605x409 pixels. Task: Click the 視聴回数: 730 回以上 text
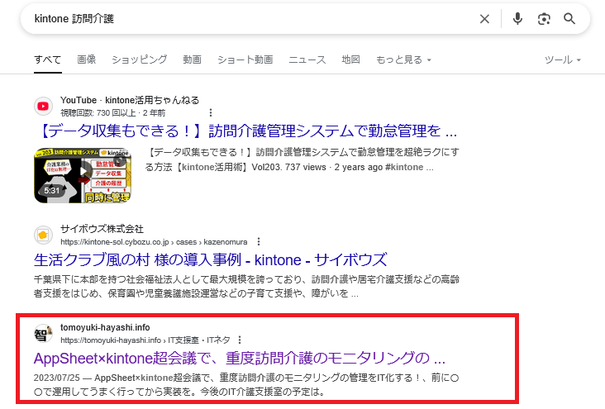click(98, 112)
